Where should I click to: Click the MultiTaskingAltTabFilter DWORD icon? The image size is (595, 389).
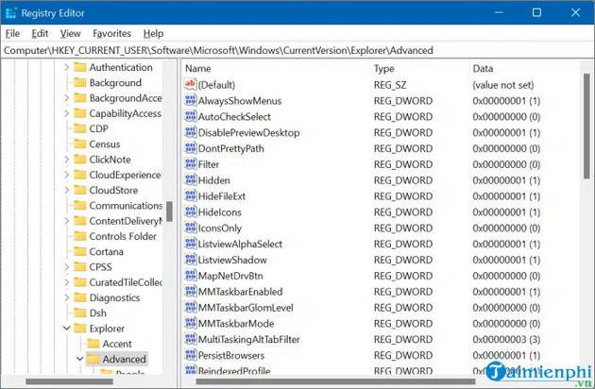190,339
